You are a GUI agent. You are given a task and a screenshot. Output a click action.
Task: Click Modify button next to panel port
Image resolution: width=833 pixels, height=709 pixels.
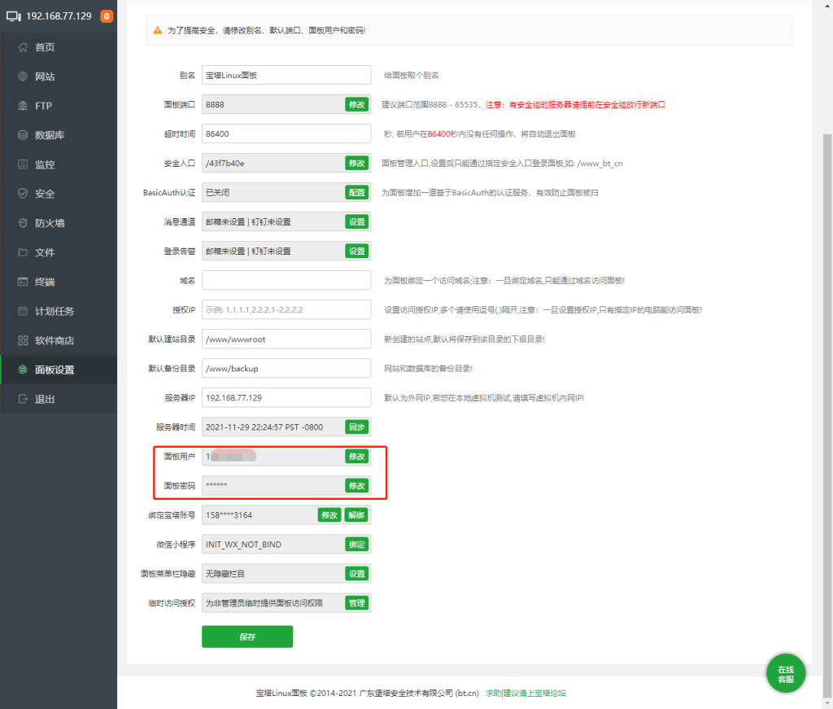click(x=357, y=105)
